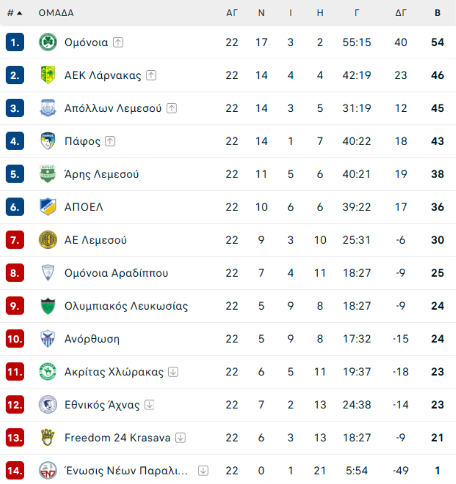Click relegation arrow next to Ακρίτας Χλώρακας
The image size is (456, 484).
tap(173, 372)
